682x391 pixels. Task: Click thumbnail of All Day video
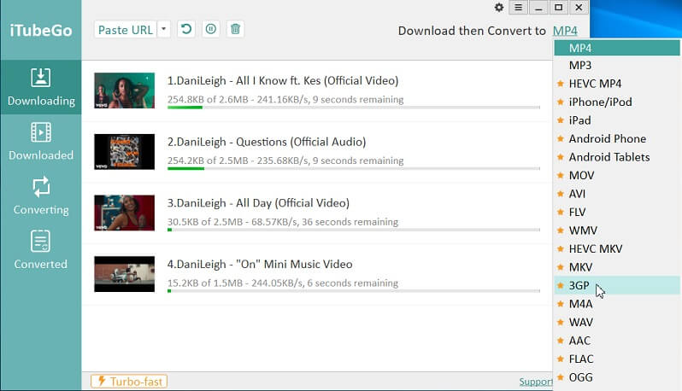click(125, 213)
